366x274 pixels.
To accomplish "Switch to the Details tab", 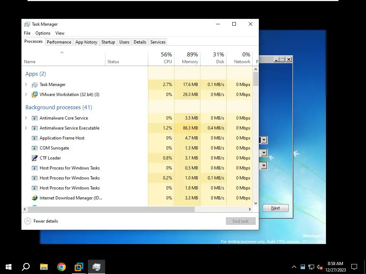I will coord(140,42).
